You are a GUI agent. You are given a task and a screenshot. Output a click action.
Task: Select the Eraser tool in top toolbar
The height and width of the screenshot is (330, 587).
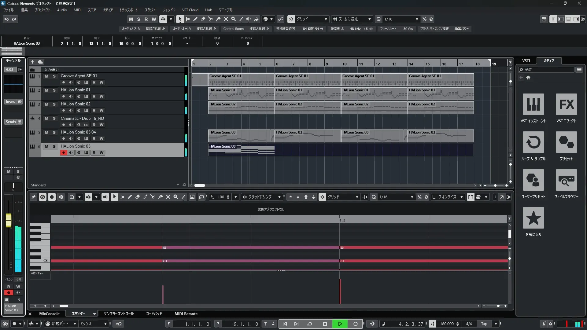coord(203,19)
